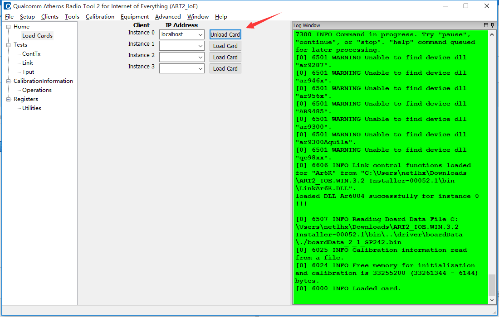Screen dimensions: 499x317
Task: Click the 'Loaded card.' log line
Action: [348, 288]
